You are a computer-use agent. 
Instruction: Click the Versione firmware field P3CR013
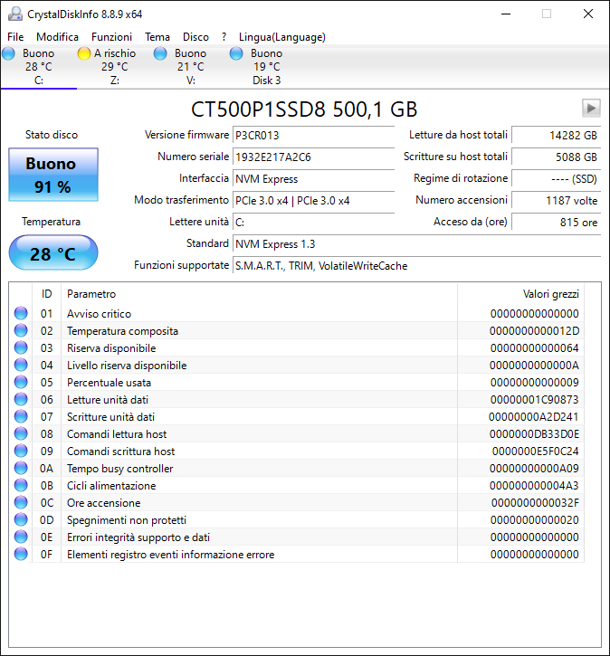click(313, 135)
